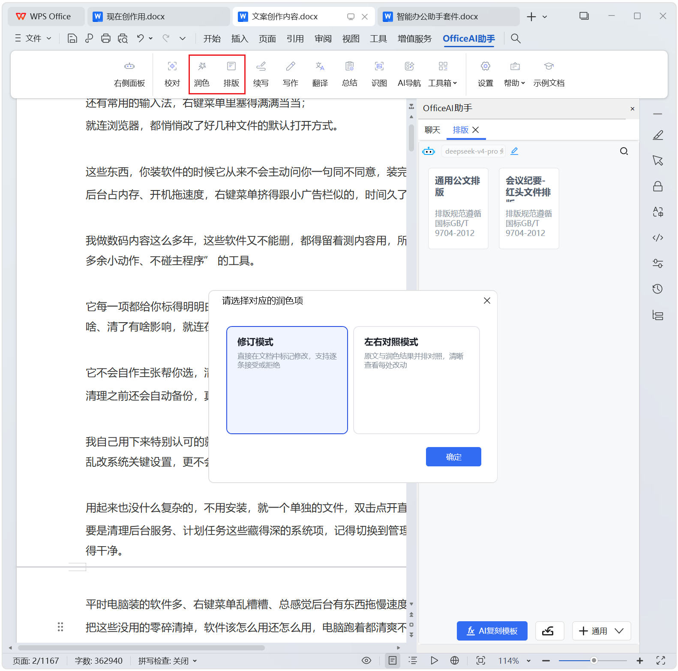Image resolution: width=678 pixels, height=671 pixels.
Task: Enter fullscreen from status bar
Action: pos(661,661)
